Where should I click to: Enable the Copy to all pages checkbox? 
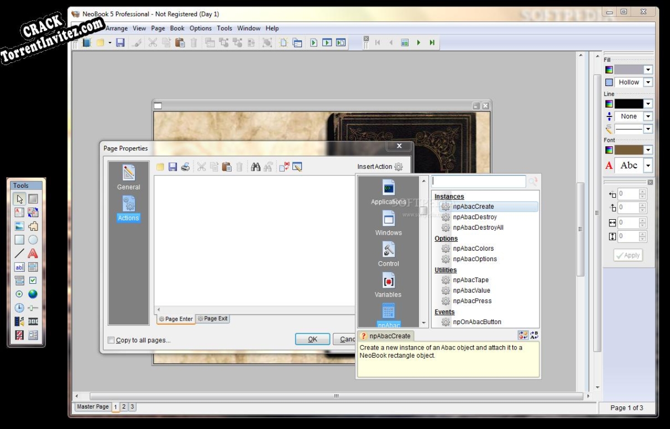[x=111, y=340]
